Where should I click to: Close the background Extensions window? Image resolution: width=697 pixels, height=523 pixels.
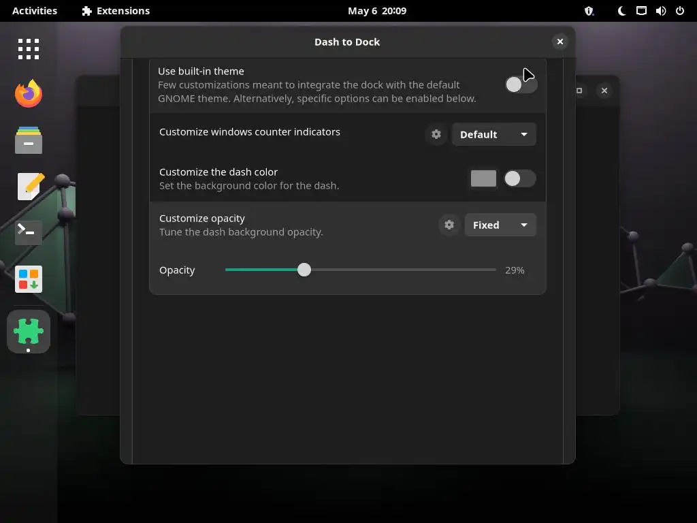pos(604,91)
